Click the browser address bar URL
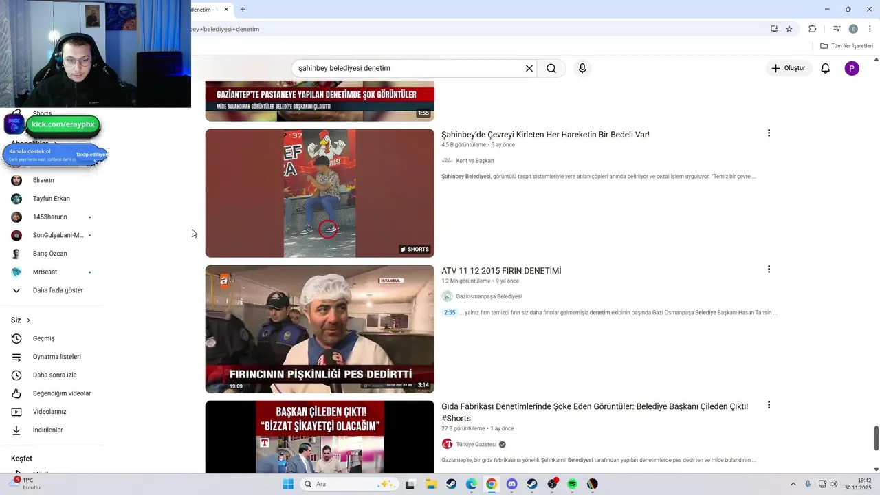This screenshot has width=880, height=495. pos(225,29)
